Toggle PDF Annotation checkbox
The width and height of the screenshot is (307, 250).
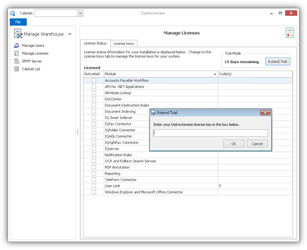94,167
